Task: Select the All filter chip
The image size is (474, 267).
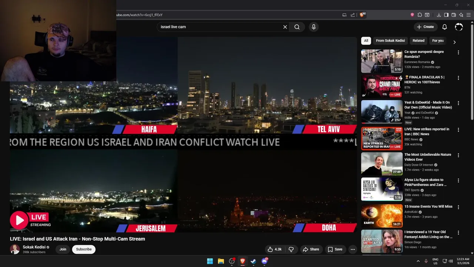Action: click(366, 41)
